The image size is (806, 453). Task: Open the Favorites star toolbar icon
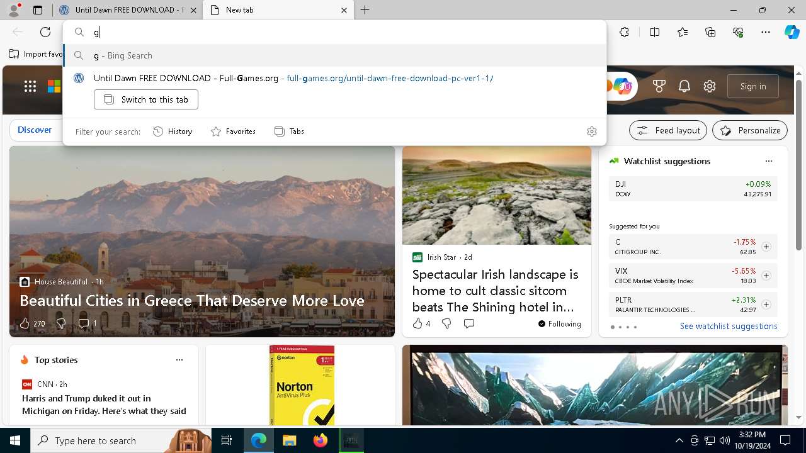(683, 32)
